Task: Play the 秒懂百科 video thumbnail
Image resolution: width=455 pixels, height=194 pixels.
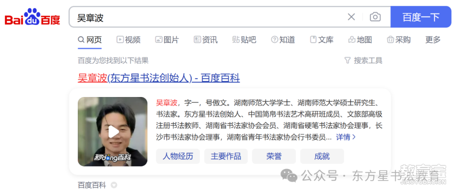Action: click(x=112, y=131)
